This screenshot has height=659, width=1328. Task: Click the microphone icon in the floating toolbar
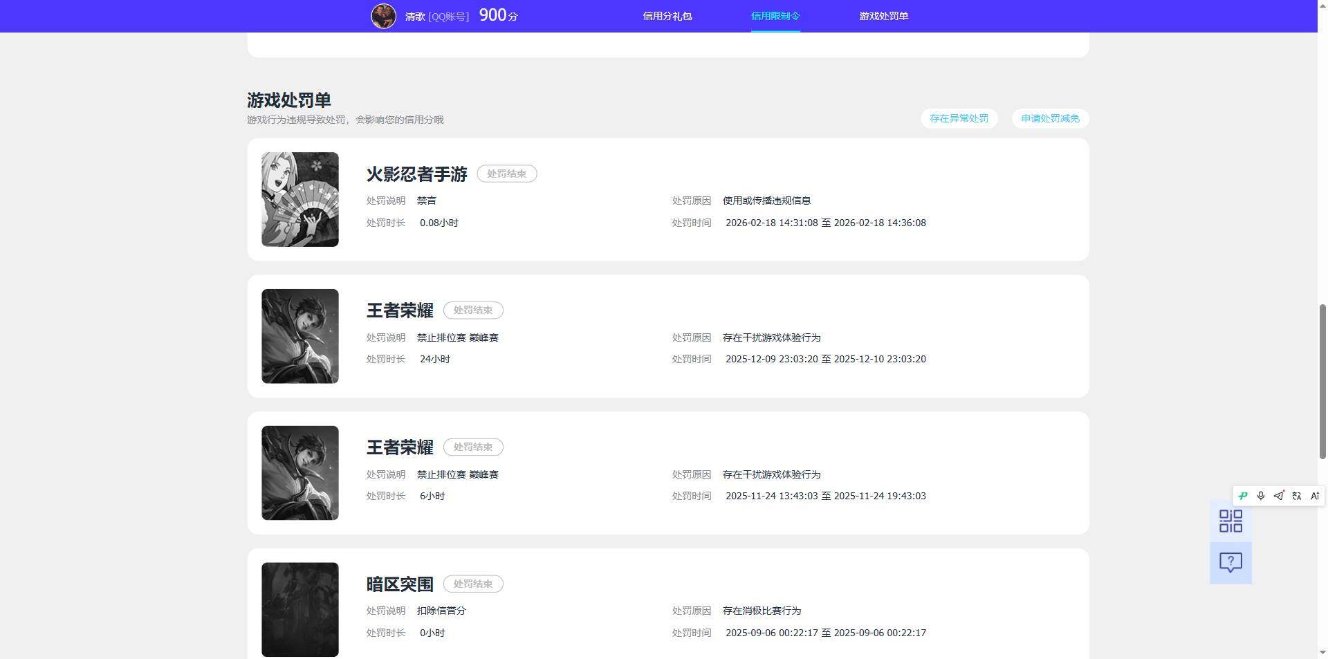pos(1261,496)
